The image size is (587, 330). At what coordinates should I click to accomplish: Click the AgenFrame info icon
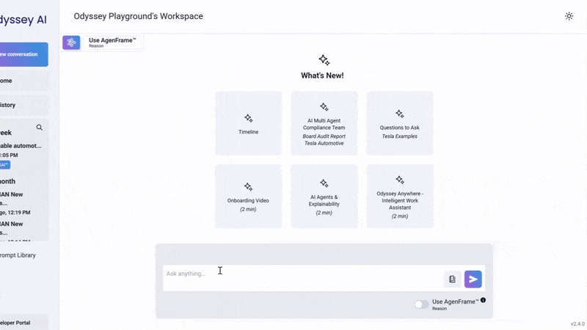(x=484, y=300)
